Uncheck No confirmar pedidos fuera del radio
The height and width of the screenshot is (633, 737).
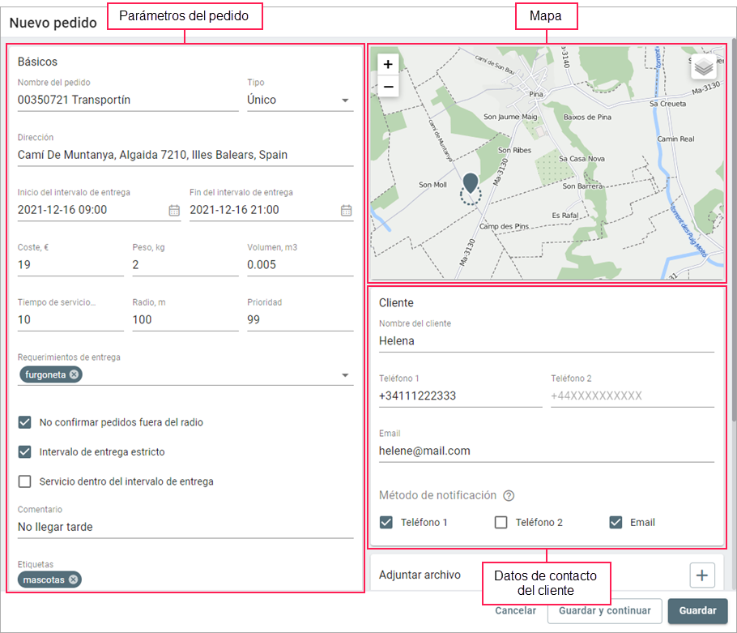coord(25,422)
